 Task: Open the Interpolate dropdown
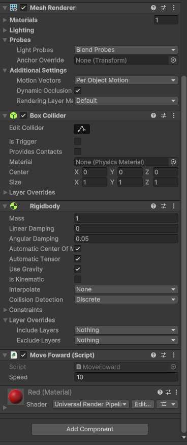126,289
